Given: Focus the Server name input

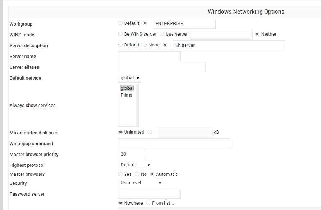Looking at the screenshot, I should coord(149,56).
